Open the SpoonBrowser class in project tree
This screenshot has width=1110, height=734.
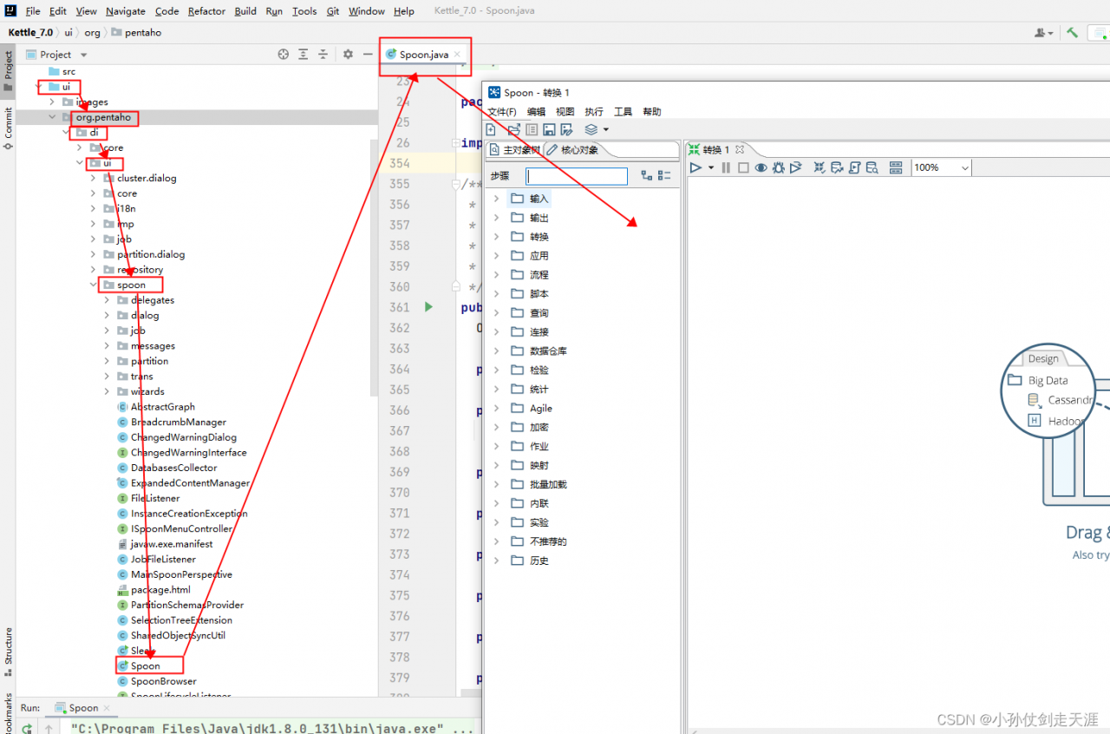pyautogui.click(x=157, y=681)
